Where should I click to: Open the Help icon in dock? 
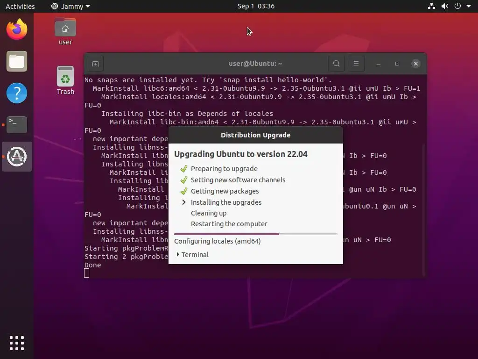(x=17, y=93)
